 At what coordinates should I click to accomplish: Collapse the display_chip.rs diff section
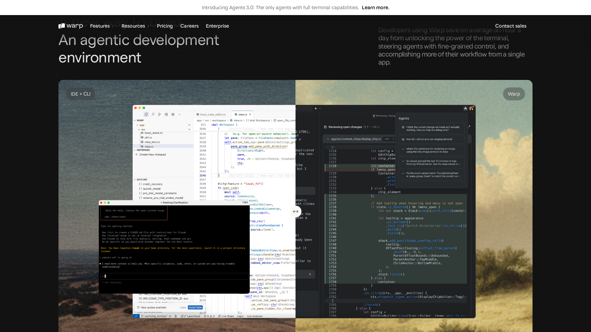point(328,139)
